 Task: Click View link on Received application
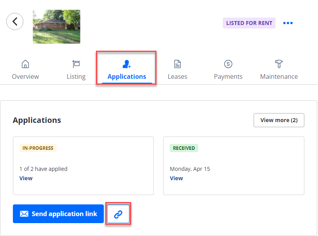click(176, 178)
